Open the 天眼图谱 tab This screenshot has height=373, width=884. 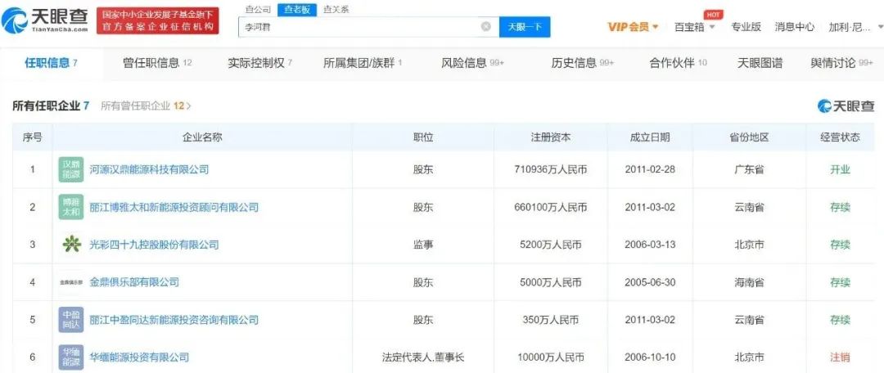(x=760, y=63)
